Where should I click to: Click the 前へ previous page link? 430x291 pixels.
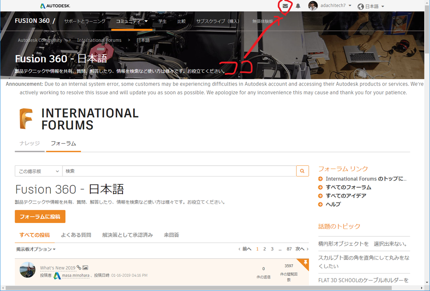pos(245,249)
